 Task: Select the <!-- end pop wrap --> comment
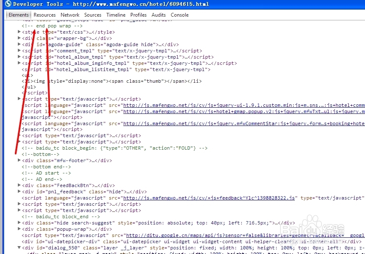coord(52,26)
